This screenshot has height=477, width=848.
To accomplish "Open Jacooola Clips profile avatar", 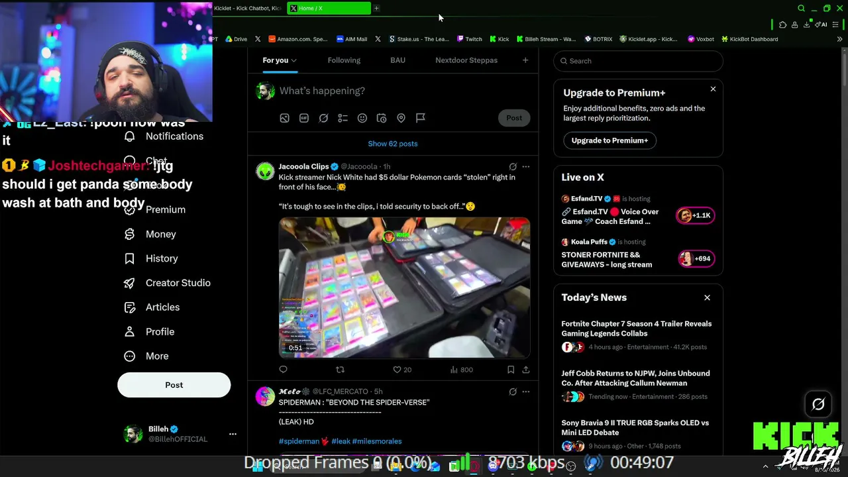I will (265, 171).
